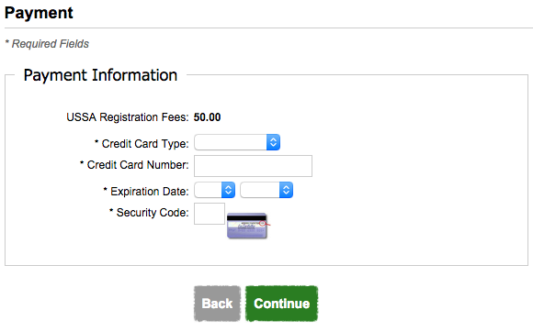Open the expiration month dropdown field
533x332 pixels.
tap(214, 190)
